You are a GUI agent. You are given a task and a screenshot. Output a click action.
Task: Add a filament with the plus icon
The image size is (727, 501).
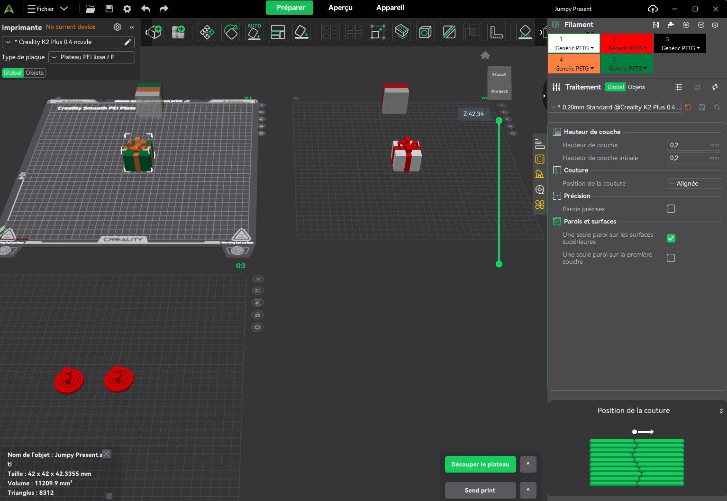click(686, 25)
